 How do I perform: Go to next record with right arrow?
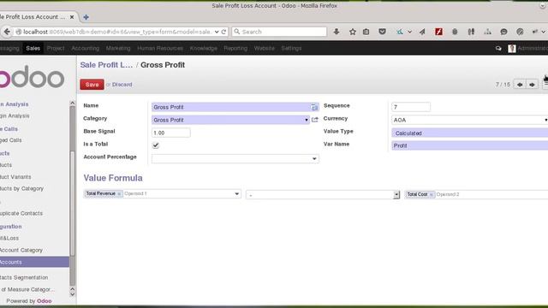tap(532, 85)
